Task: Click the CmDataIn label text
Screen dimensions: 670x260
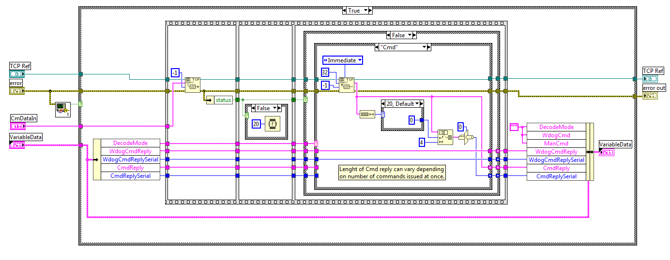Action: tap(24, 118)
